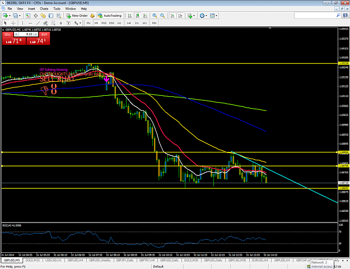Expand the templates dropdown arrow

[x=216, y=16]
